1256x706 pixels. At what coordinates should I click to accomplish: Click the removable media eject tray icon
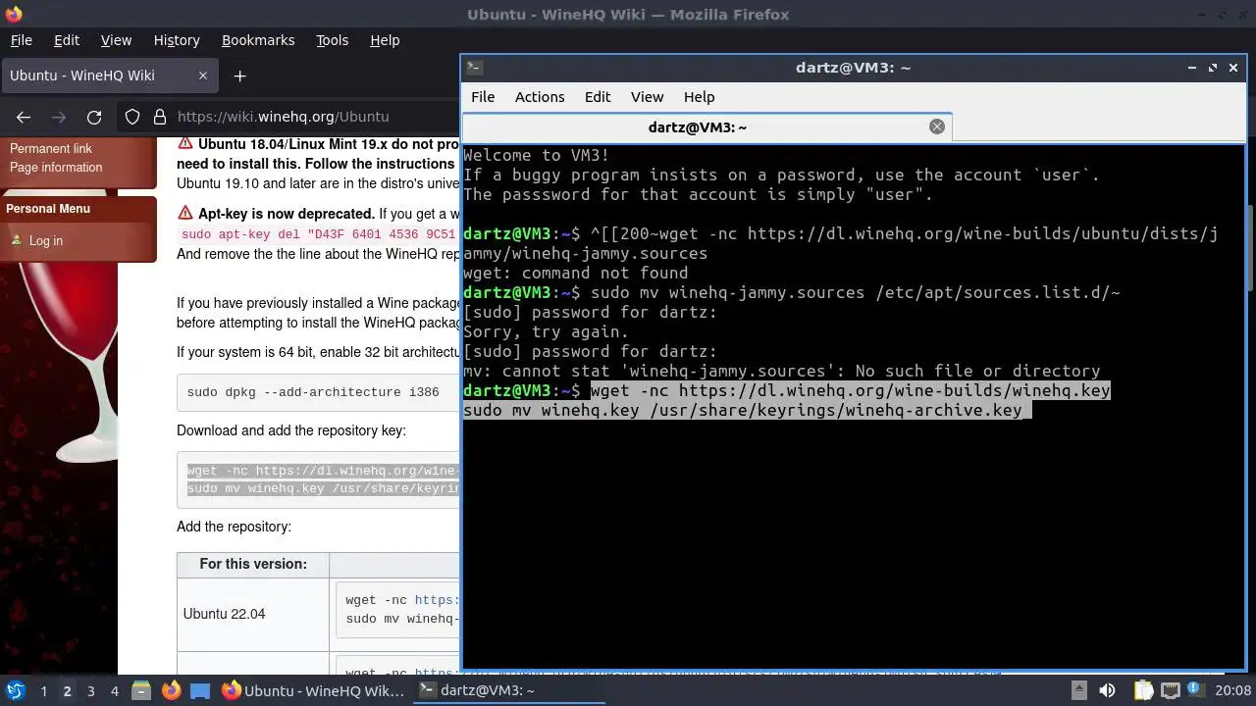pyautogui.click(x=1077, y=690)
